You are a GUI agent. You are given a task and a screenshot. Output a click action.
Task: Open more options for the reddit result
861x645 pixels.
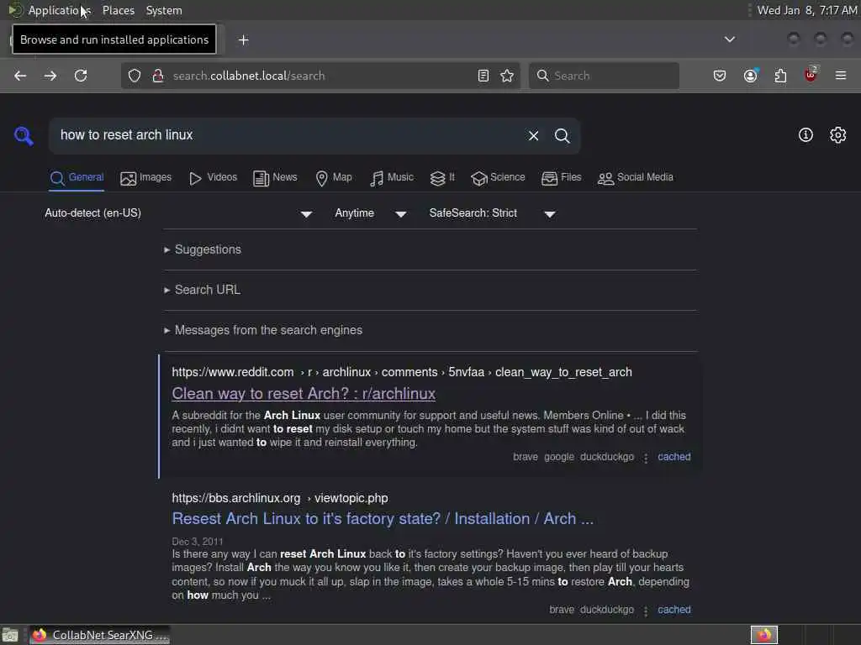pos(646,458)
